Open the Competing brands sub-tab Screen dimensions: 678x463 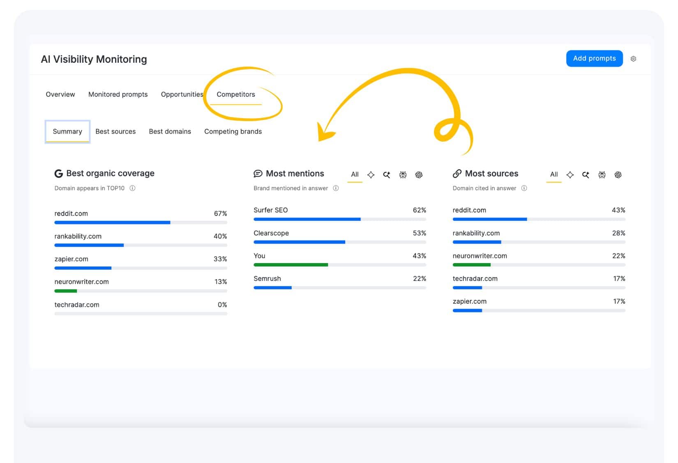point(233,131)
